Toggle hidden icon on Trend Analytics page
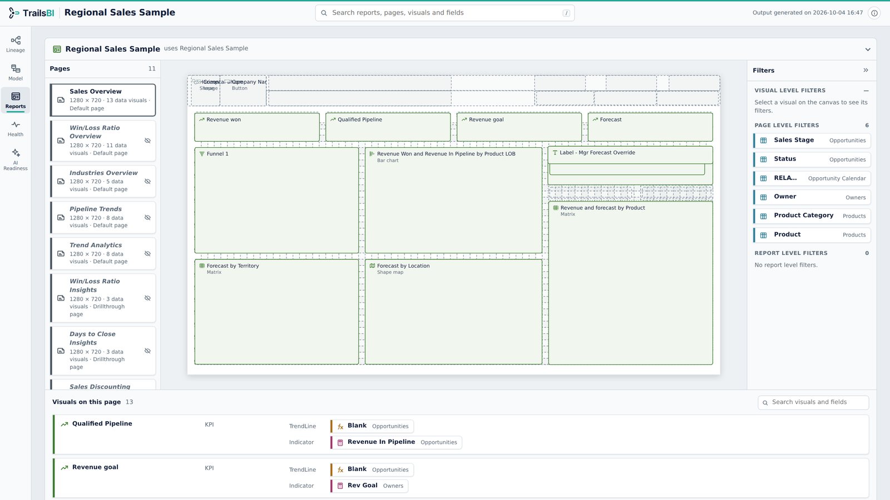Screen dimensions: 890x500 [x=147, y=253]
